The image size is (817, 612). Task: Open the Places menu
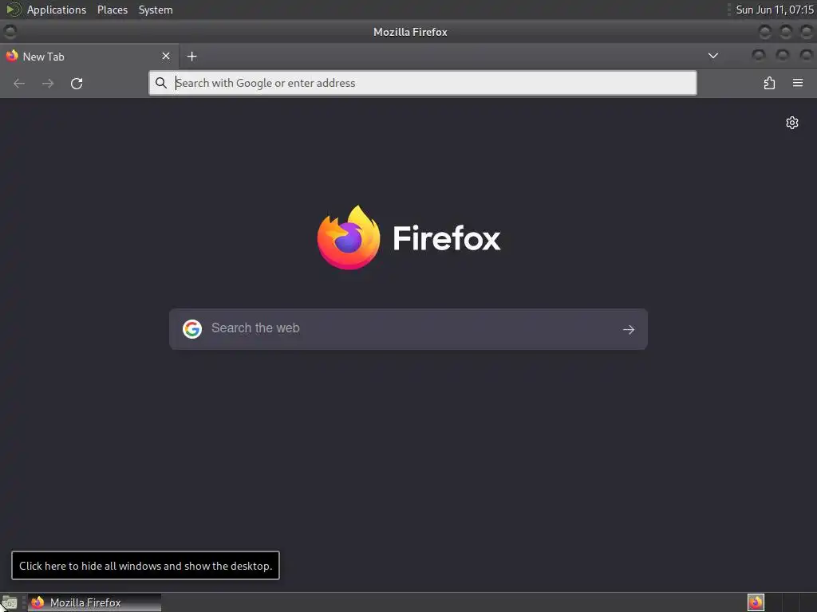(112, 10)
